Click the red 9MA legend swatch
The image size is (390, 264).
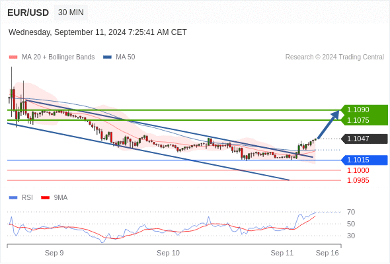45,198
